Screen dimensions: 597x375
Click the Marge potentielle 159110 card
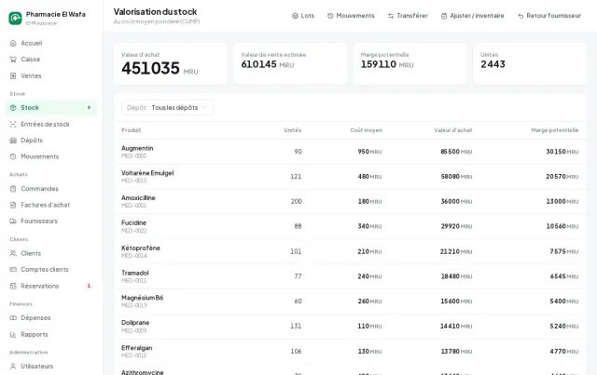coord(410,63)
